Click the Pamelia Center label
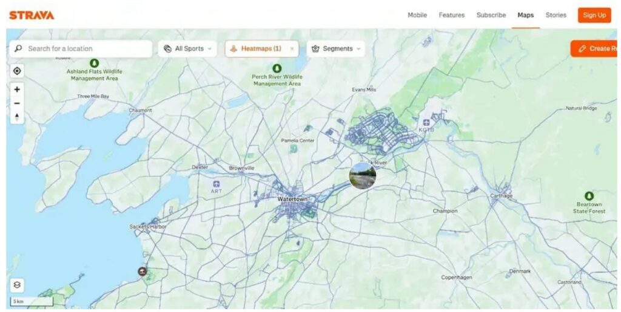621x312 pixels. click(297, 141)
